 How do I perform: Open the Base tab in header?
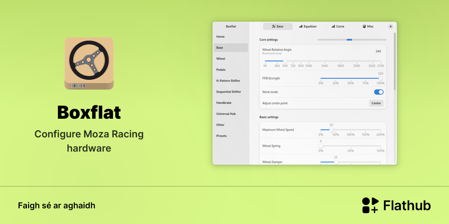click(278, 27)
